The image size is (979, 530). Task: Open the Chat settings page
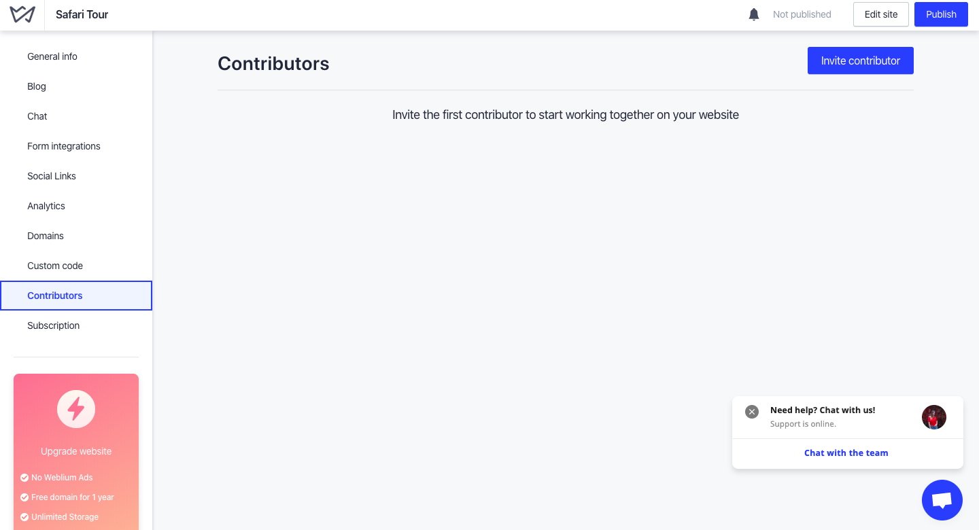coord(37,116)
